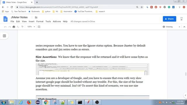This screenshot has height=105, width=187.
Task: Open the Bookmarks star folder
Action: click(34, 12)
